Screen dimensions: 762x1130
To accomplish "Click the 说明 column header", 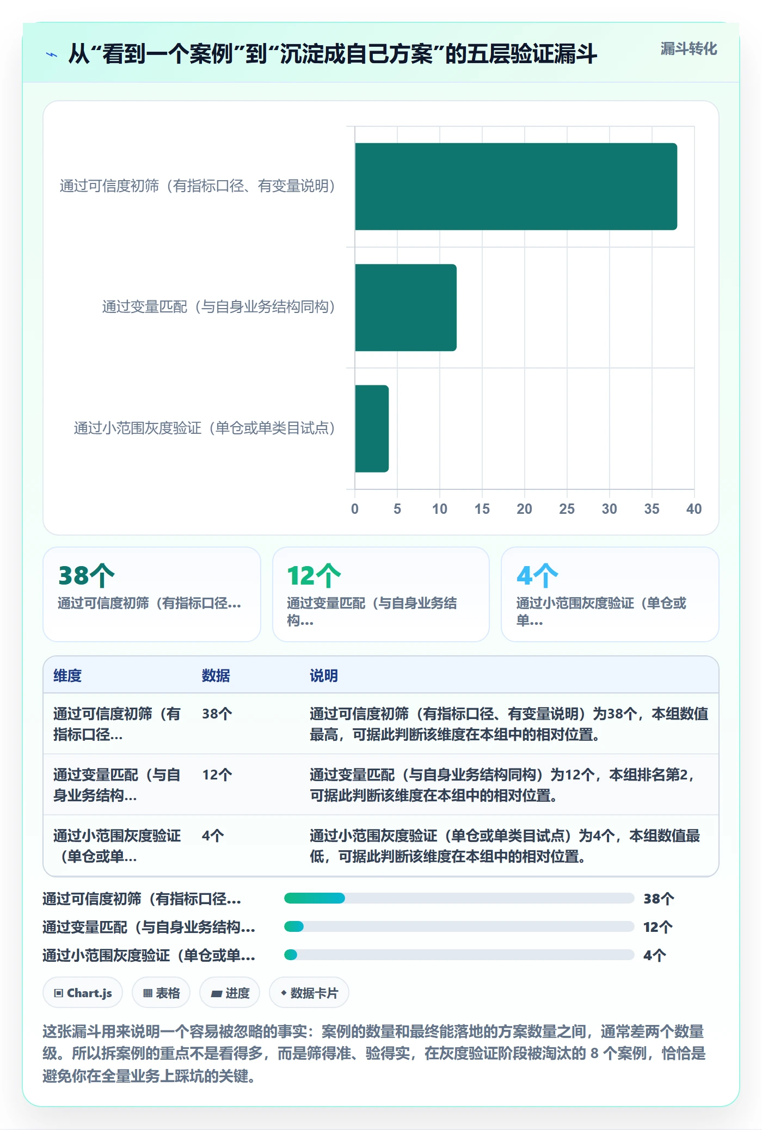I will [x=324, y=675].
